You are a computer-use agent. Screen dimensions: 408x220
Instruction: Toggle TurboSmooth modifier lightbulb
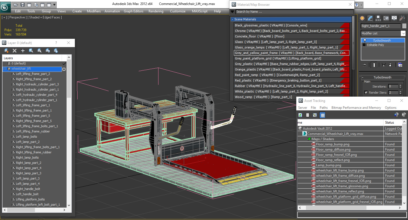coord(365,40)
